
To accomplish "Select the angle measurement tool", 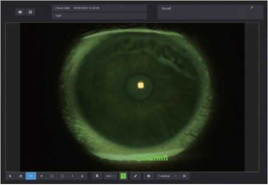I will coord(72,176).
